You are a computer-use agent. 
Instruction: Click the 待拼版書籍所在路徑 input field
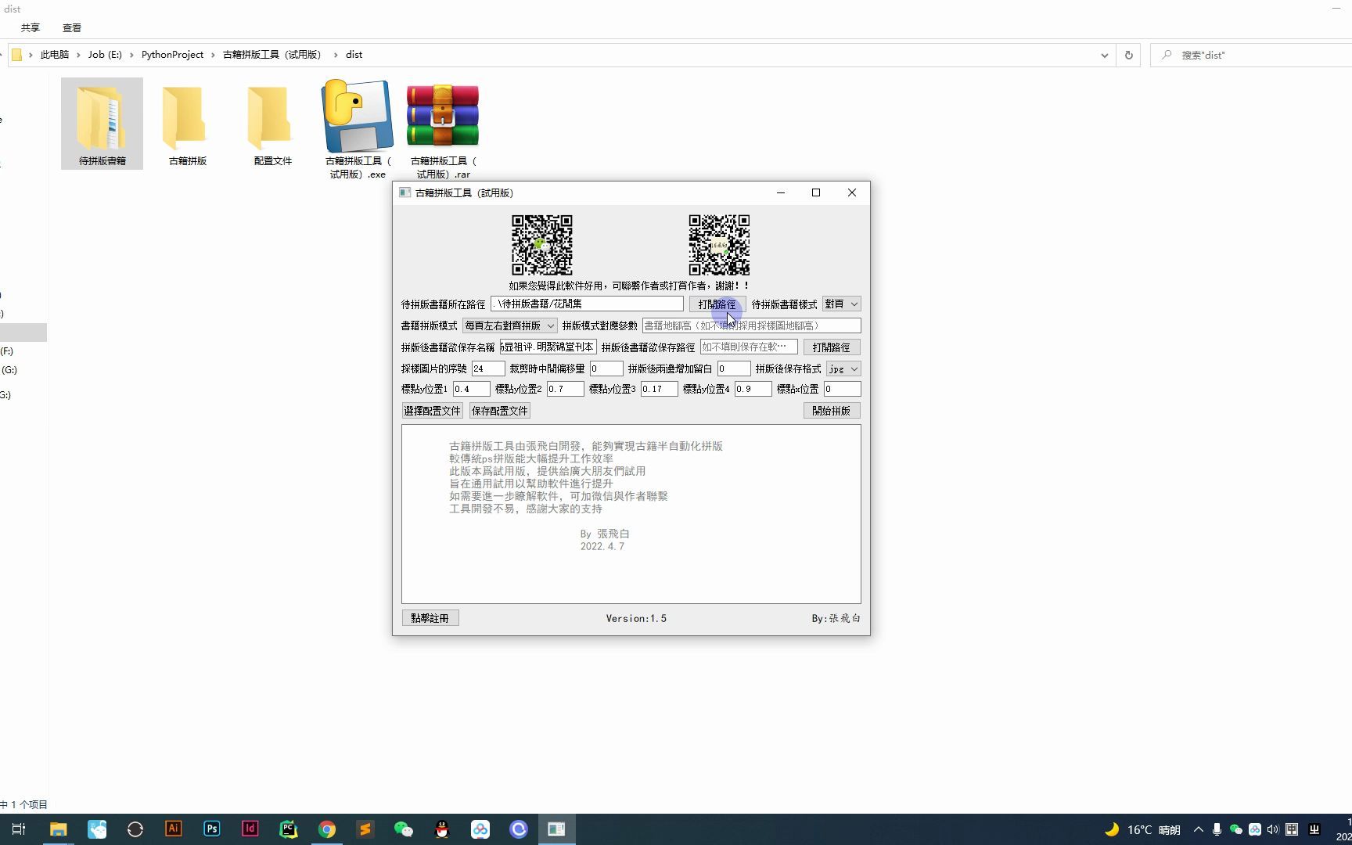click(x=587, y=304)
